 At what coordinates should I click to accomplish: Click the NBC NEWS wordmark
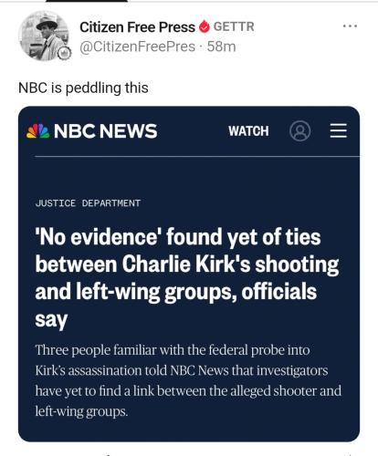(105, 131)
